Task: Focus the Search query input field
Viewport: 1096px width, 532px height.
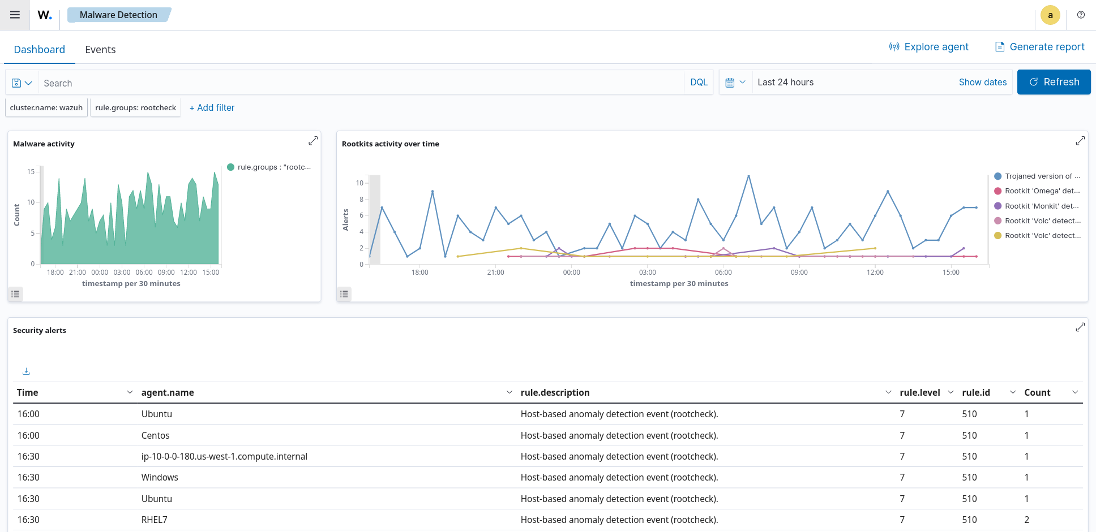Action: point(361,83)
